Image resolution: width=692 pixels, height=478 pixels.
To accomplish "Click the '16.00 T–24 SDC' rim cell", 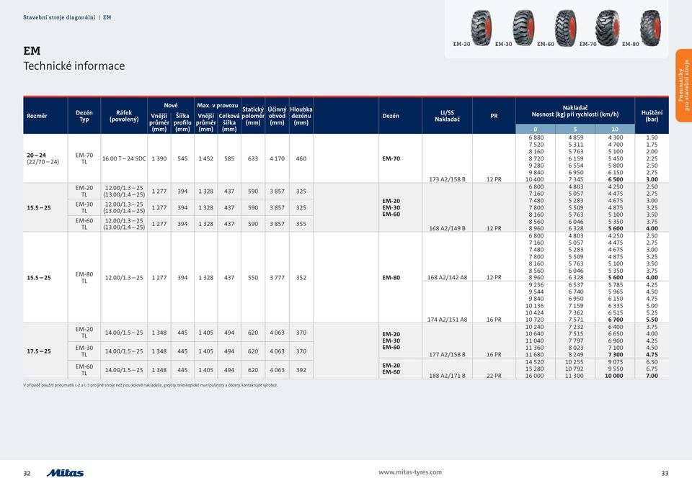I will coord(124,158).
